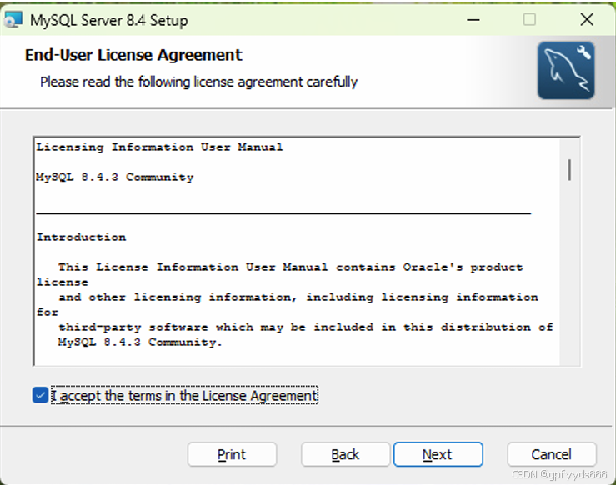Viewport: 616px width, 485px height.
Task: Click the license text scrollbar thumb
Action: (569, 170)
